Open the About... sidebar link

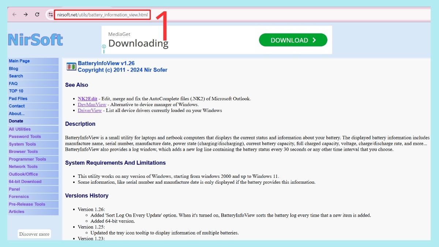(x=17, y=114)
